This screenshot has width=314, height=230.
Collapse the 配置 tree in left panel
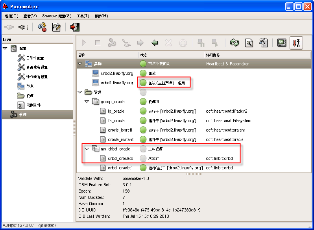tap(5, 48)
